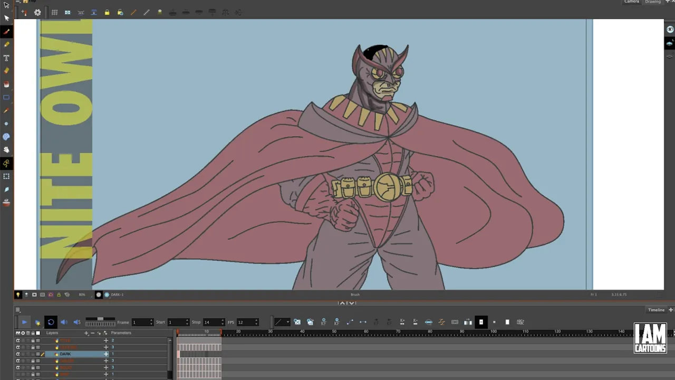Image resolution: width=675 pixels, height=380 pixels.
Task: Click the Frame number stepper arrows
Action: (x=151, y=322)
